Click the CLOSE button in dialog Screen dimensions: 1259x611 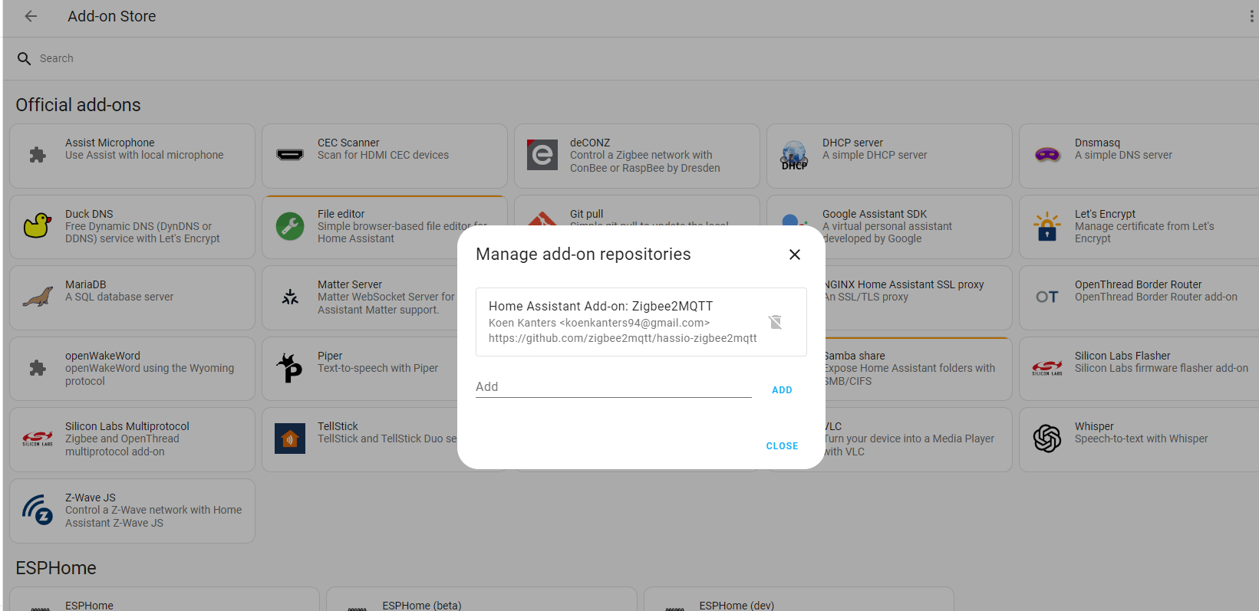[x=782, y=446]
